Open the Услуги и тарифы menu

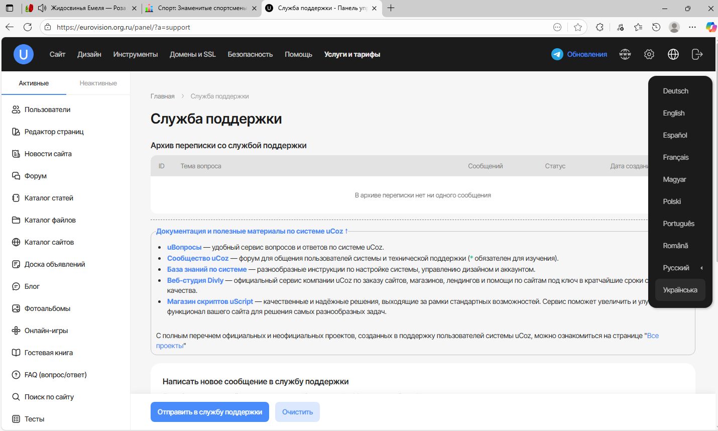click(352, 54)
